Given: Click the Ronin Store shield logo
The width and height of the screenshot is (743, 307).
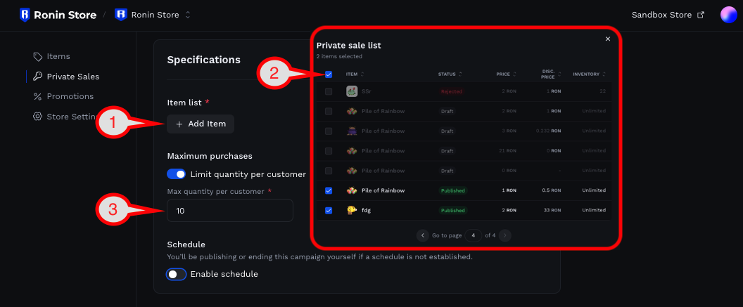Looking at the screenshot, I should pyautogui.click(x=25, y=15).
